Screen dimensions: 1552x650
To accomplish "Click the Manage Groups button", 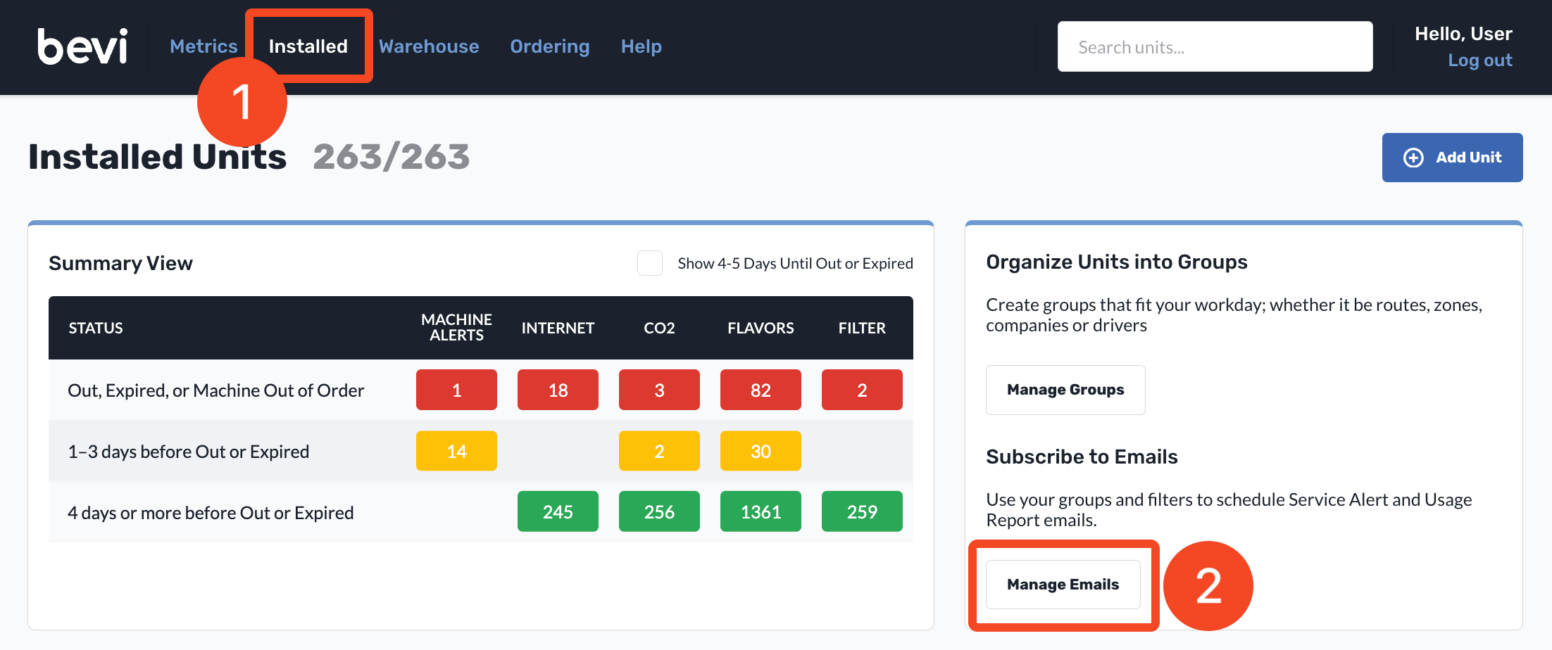I will coord(1065,390).
